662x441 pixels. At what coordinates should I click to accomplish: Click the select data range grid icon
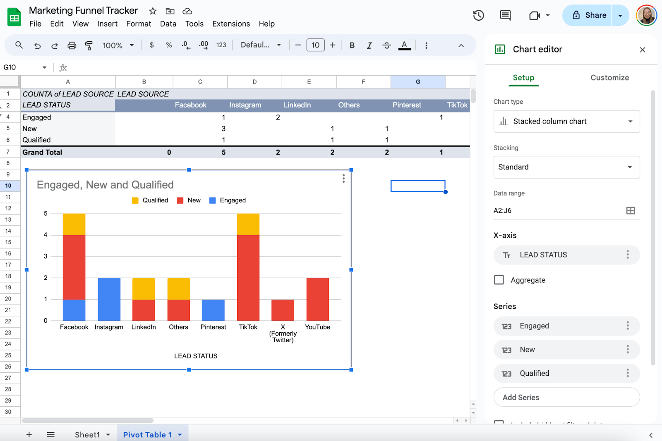[631, 210]
